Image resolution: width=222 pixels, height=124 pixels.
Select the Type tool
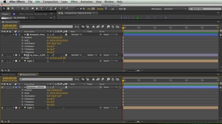coord(42,9)
